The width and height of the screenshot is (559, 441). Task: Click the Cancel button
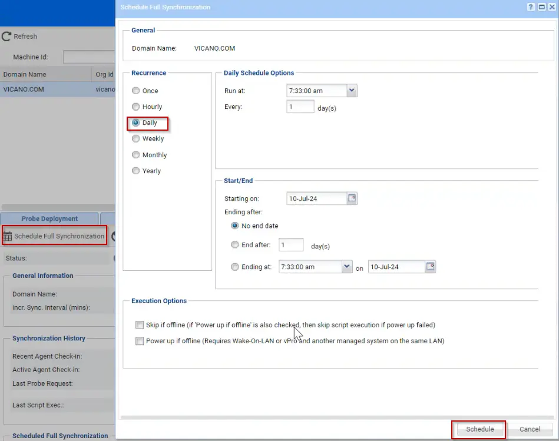pyautogui.click(x=530, y=429)
